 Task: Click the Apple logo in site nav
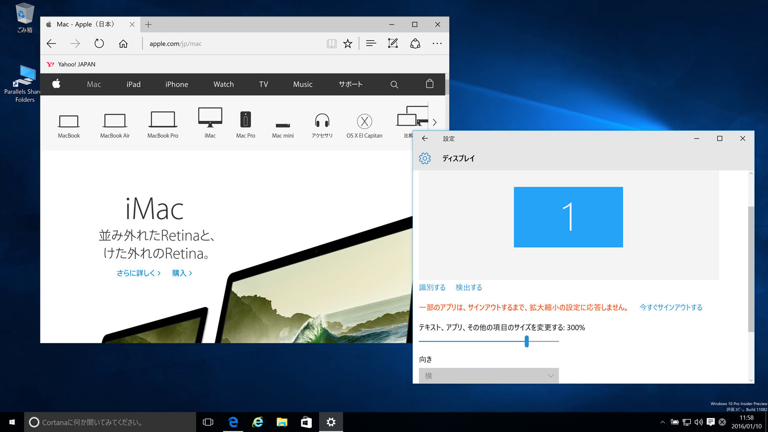pyautogui.click(x=56, y=84)
